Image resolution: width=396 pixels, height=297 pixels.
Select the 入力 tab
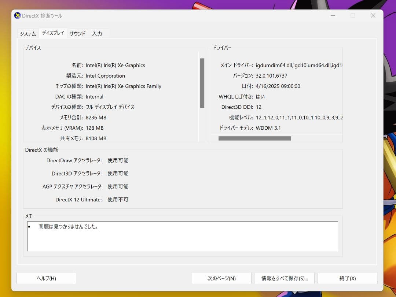point(97,33)
